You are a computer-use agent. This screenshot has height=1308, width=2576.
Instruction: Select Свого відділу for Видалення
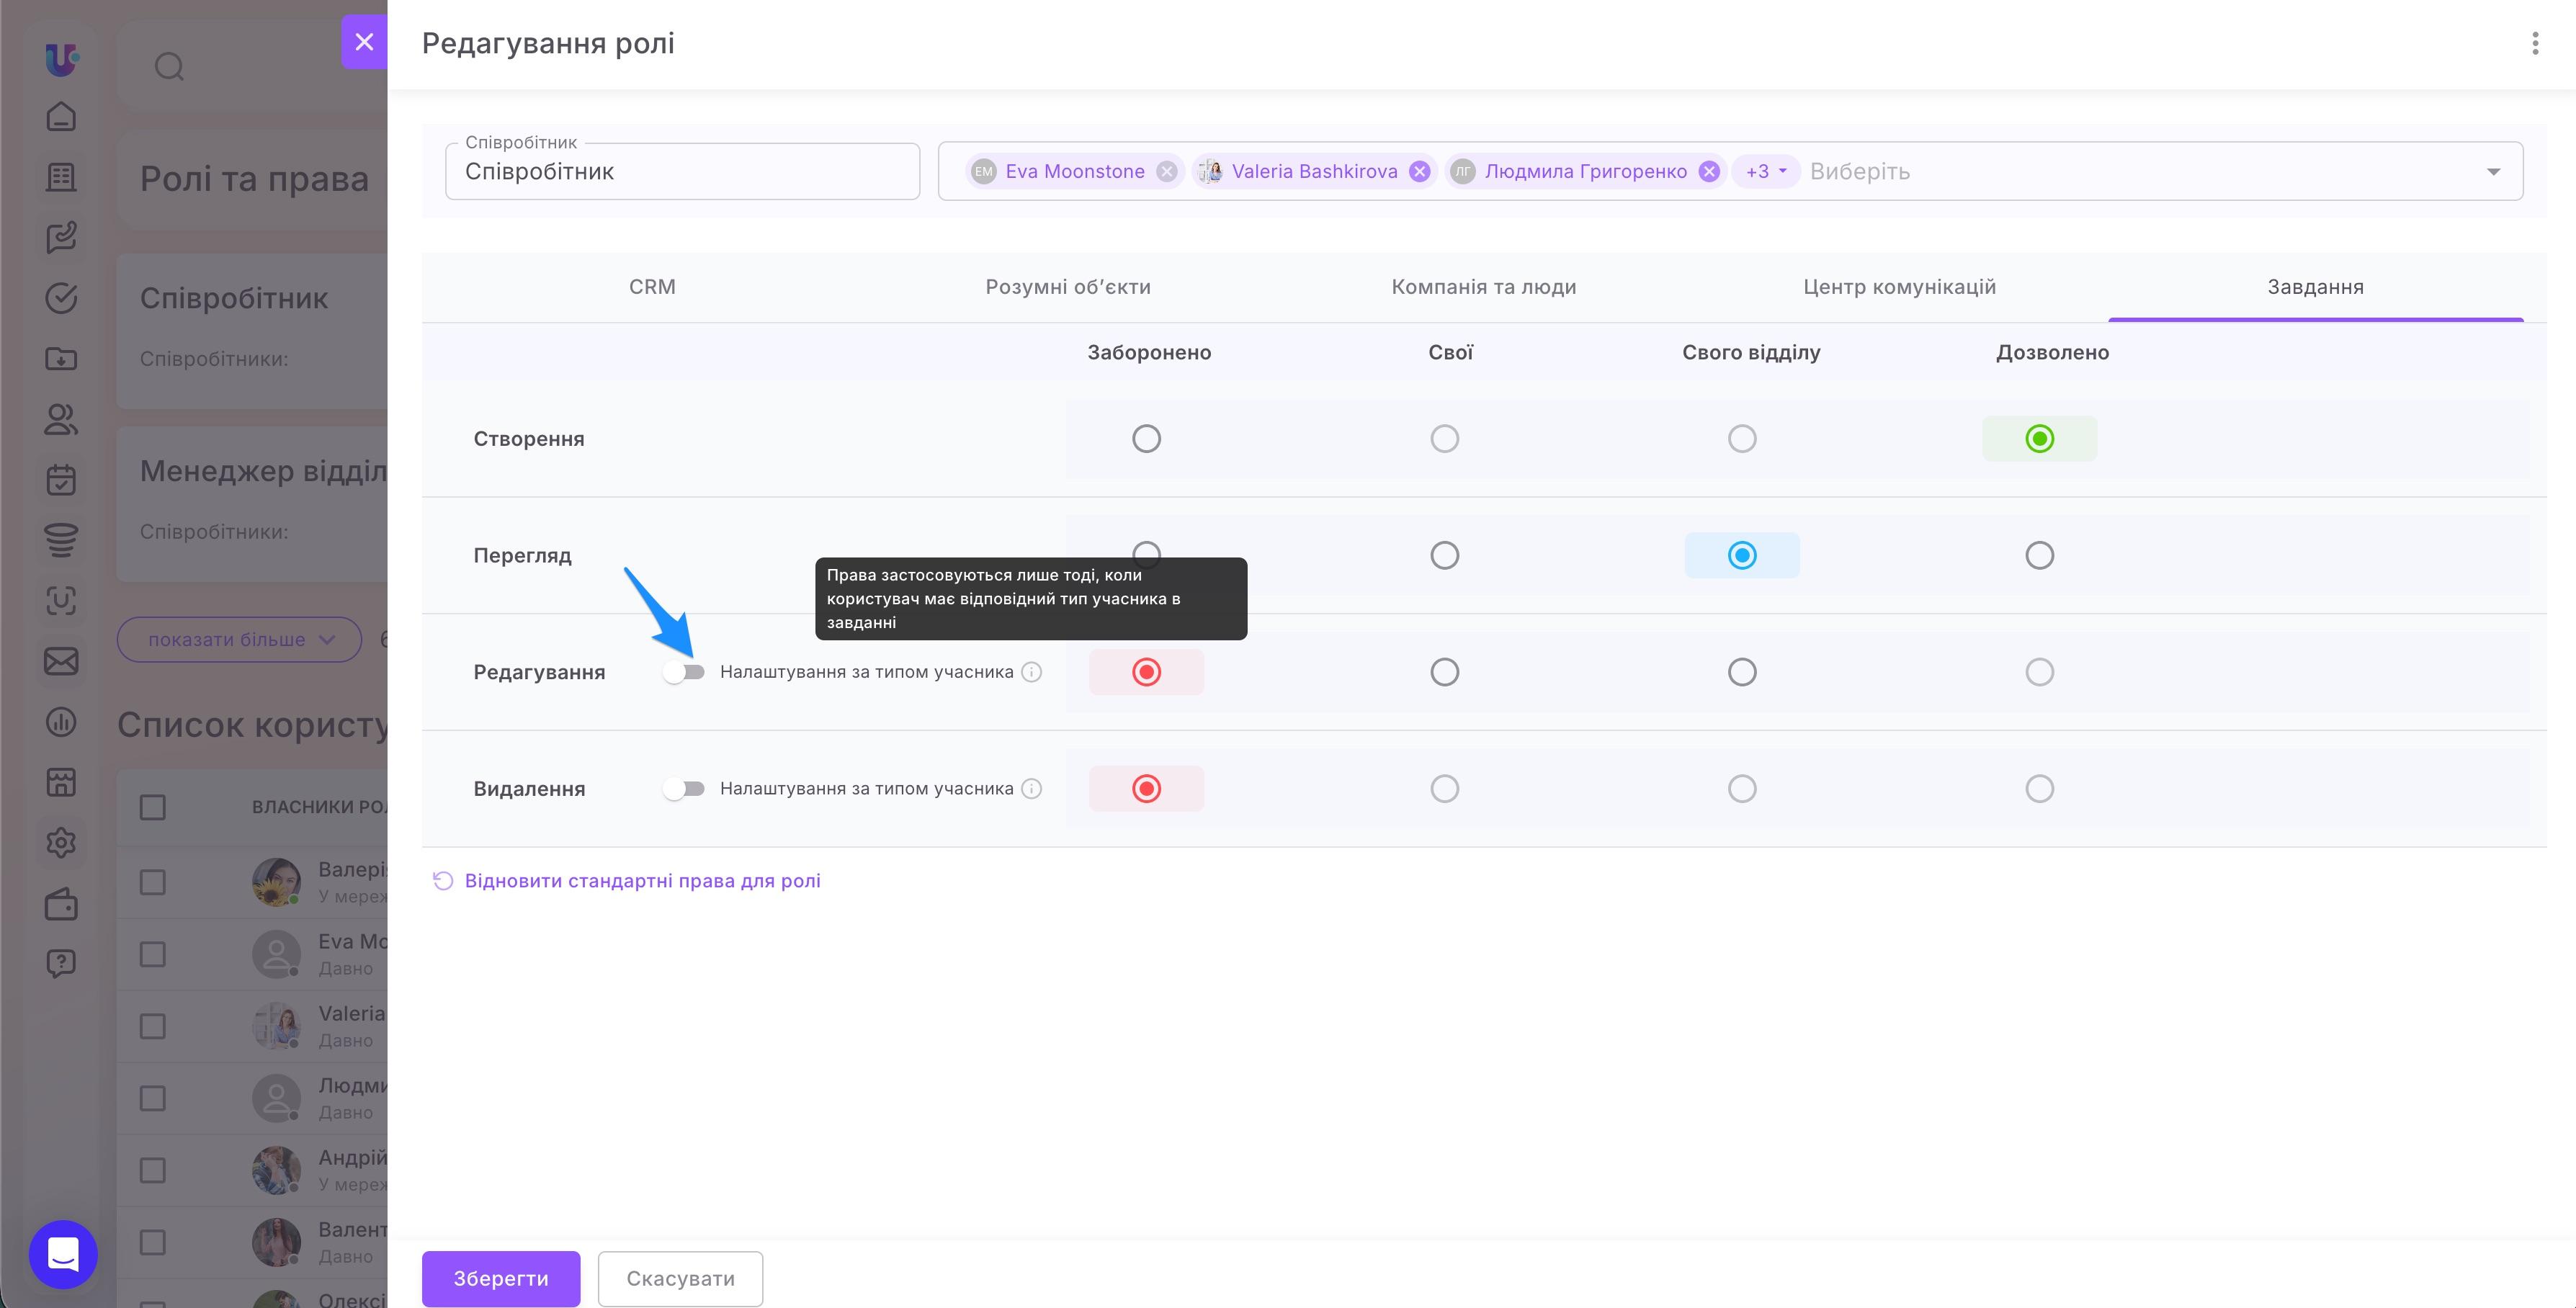tap(1742, 789)
